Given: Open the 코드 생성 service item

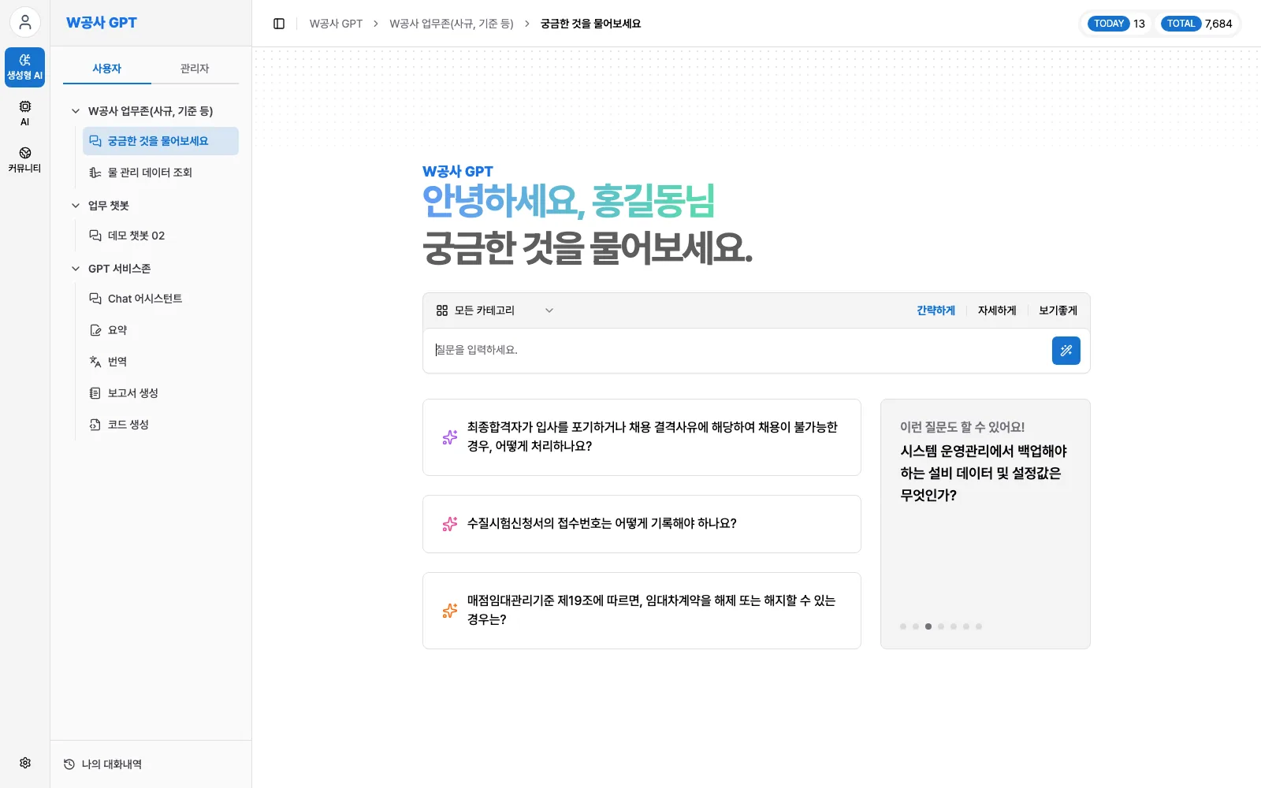Looking at the screenshot, I should click(161, 425).
